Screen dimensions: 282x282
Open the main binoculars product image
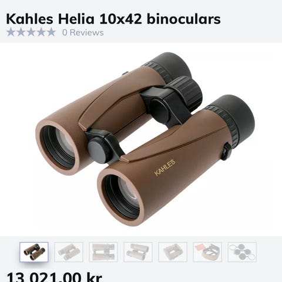[x=145, y=139]
